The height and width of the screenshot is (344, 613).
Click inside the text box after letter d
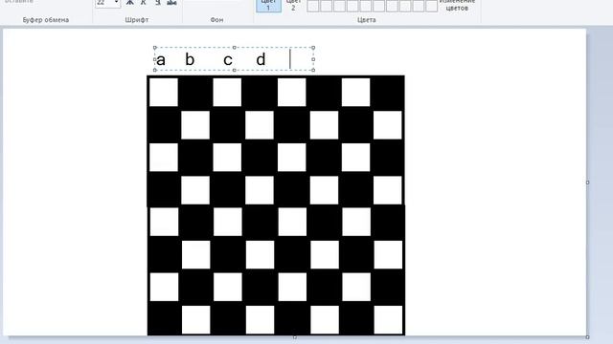click(290, 59)
